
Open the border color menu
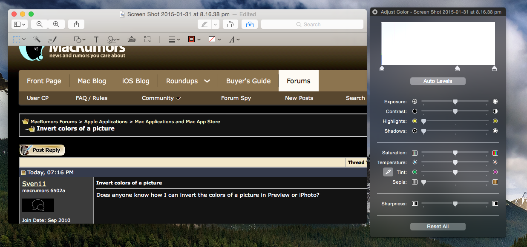point(194,40)
